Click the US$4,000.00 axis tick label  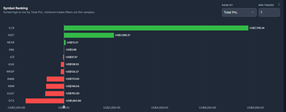160,108
